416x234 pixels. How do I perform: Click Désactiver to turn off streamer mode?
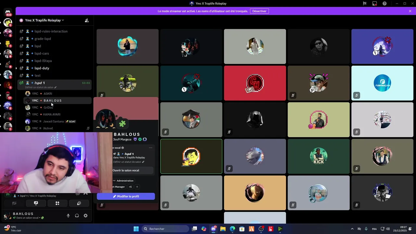coord(259,11)
